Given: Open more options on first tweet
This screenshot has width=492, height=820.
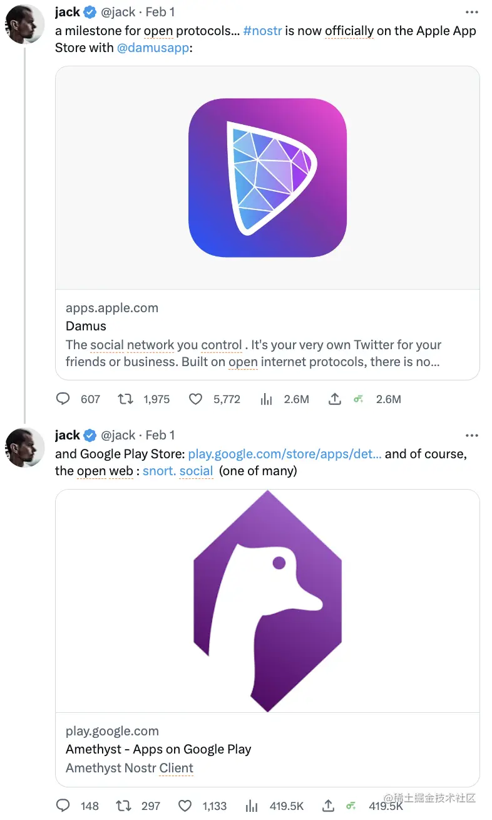Looking at the screenshot, I should coord(471,12).
